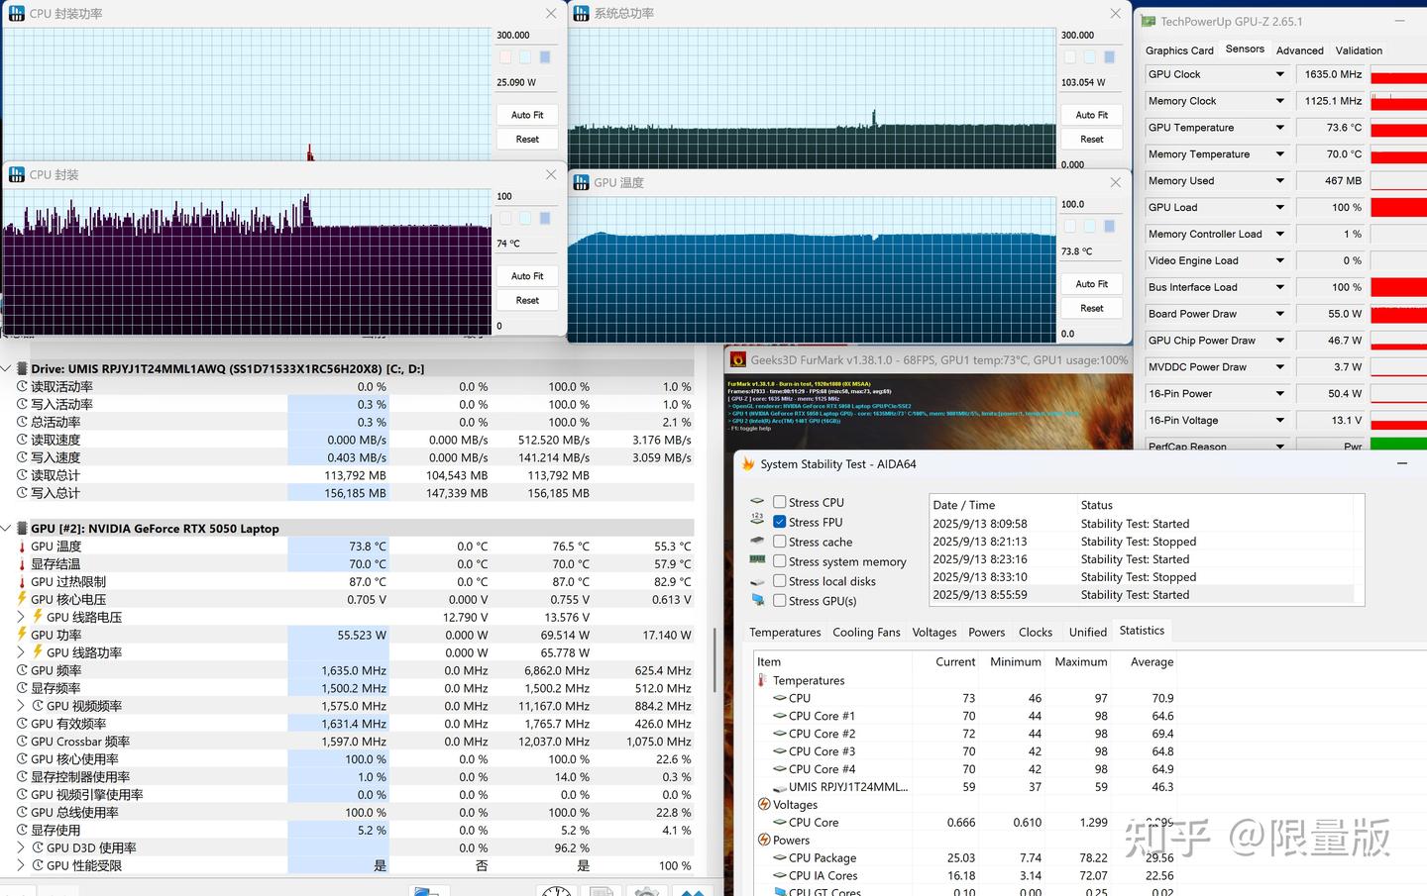
Task: Pick the darkest blue swatch in CPU 封装功率 window
Action: 544,57
